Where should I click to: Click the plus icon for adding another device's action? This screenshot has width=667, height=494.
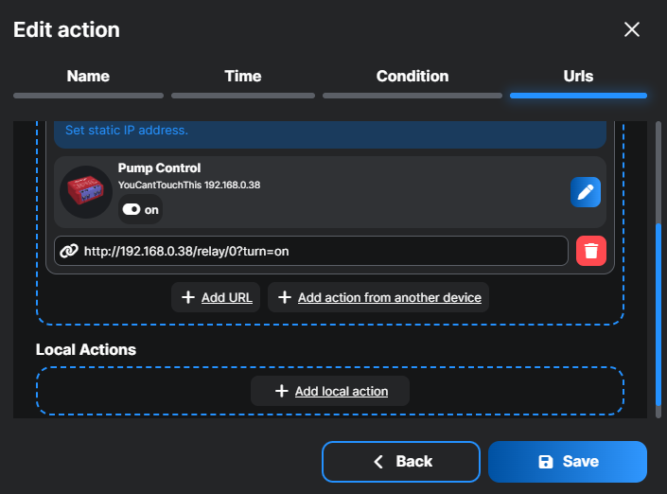[x=284, y=297]
